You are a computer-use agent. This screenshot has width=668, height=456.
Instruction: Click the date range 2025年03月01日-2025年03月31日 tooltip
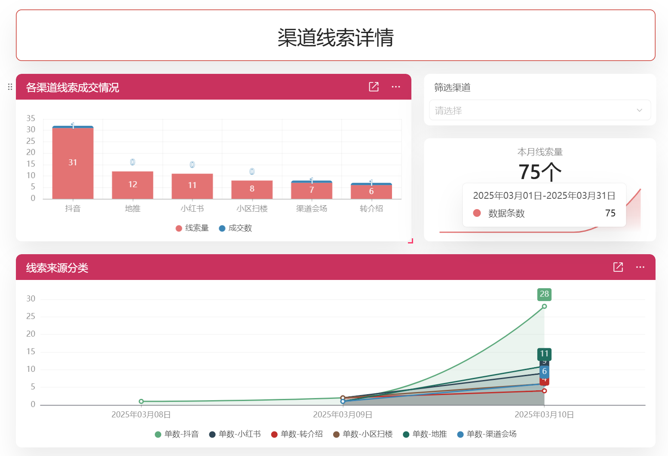tap(545, 195)
